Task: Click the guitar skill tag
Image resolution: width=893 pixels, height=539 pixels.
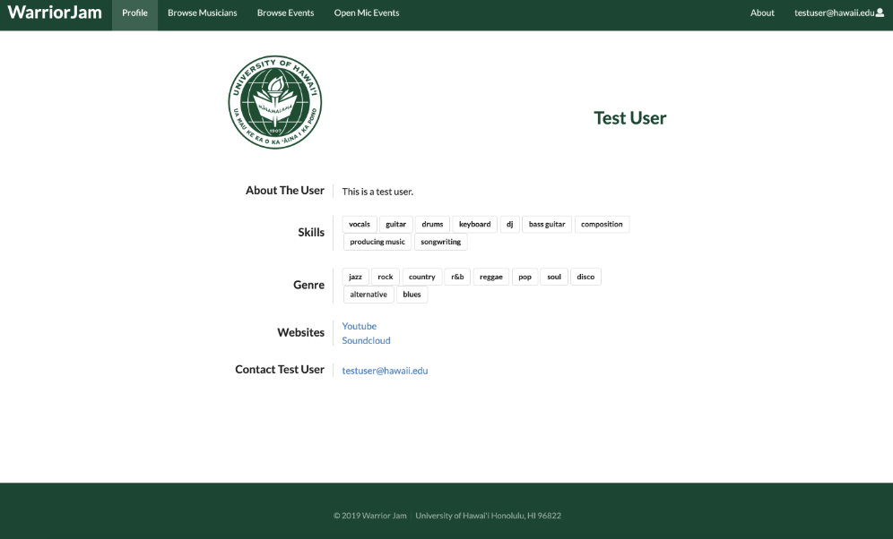Action: pyautogui.click(x=395, y=224)
